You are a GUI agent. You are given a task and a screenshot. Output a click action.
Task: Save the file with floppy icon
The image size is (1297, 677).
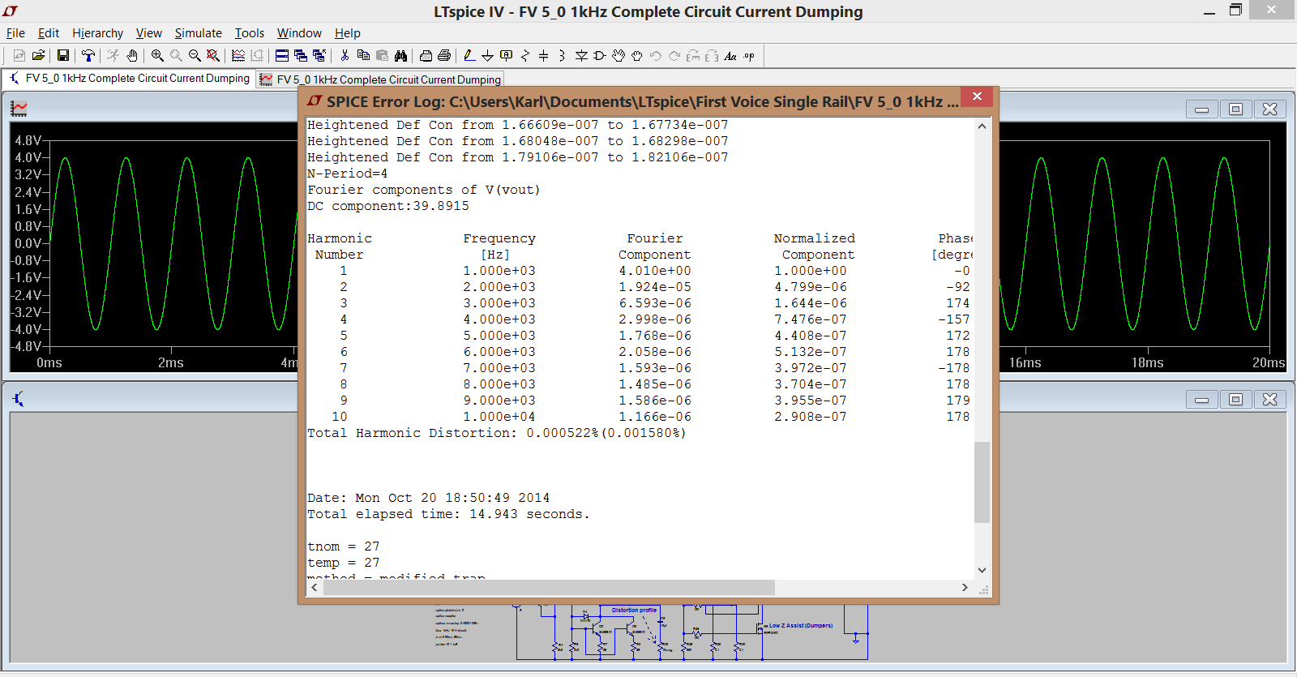coord(62,56)
